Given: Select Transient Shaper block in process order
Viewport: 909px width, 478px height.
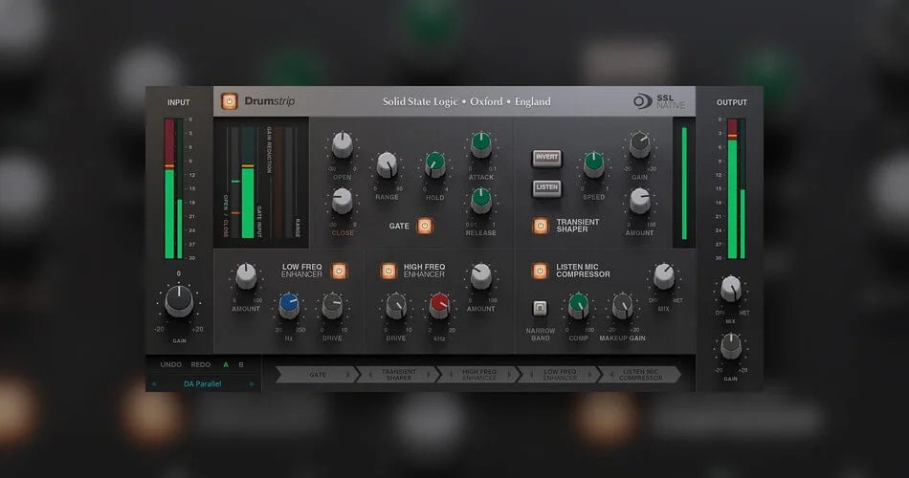Looking at the screenshot, I should pyautogui.click(x=399, y=375).
